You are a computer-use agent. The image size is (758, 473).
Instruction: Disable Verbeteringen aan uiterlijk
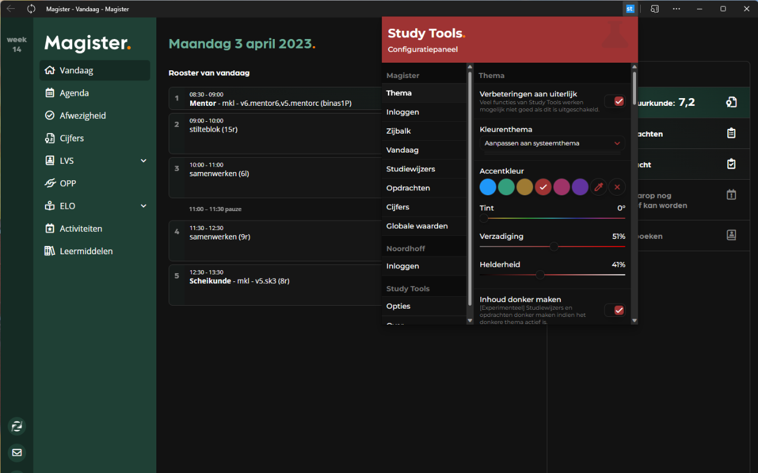(x=614, y=101)
